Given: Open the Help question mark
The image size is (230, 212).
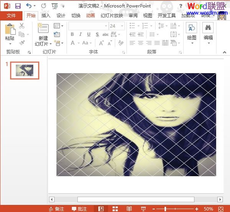Looking at the screenshot, I should click(181, 6).
